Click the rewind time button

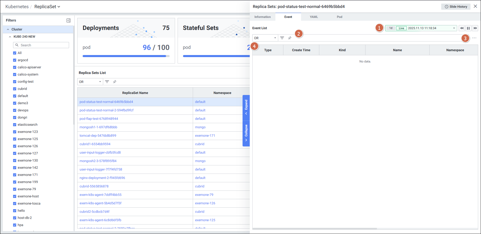(x=462, y=28)
